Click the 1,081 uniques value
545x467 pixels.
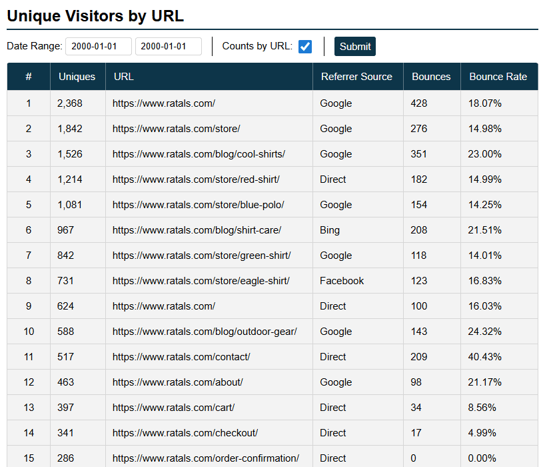tap(70, 205)
